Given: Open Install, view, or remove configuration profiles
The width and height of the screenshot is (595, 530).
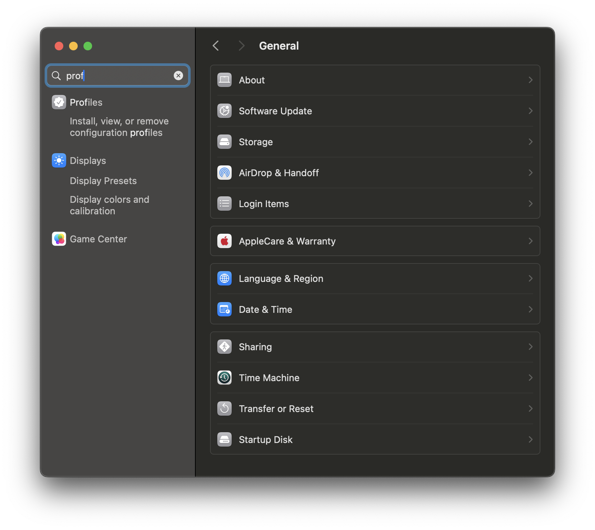Looking at the screenshot, I should pyautogui.click(x=119, y=127).
